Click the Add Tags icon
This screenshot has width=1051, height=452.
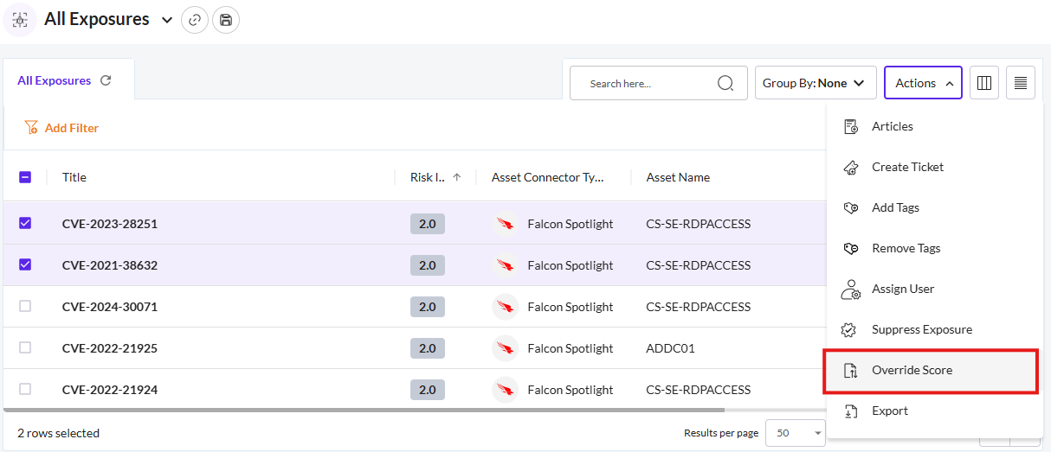tap(851, 207)
